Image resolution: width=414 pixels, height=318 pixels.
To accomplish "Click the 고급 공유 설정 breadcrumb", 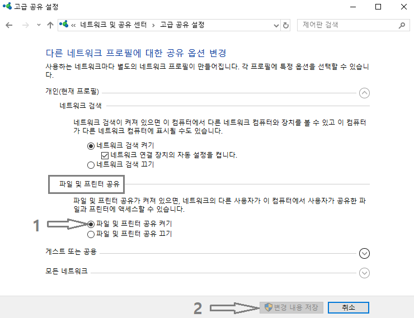I will point(182,25).
